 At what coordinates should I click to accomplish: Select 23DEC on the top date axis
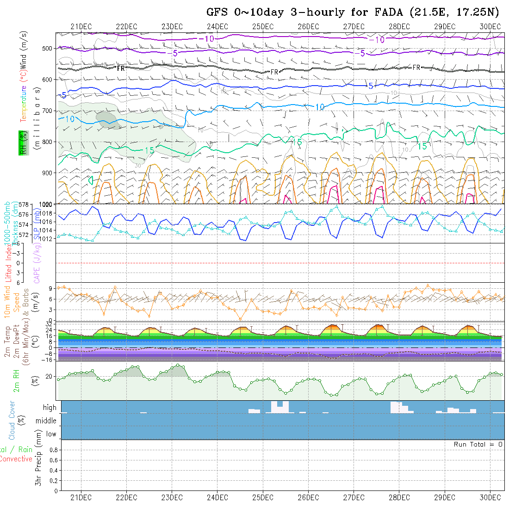(x=172, y=26)
